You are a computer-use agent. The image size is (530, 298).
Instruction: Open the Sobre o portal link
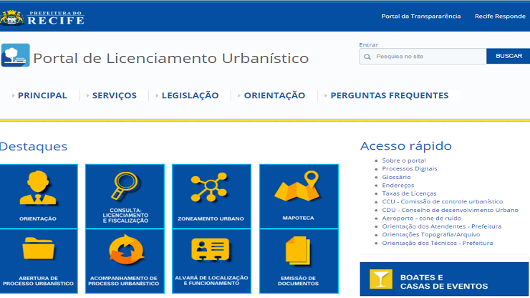pyautogui.click(x=403, y=160)
